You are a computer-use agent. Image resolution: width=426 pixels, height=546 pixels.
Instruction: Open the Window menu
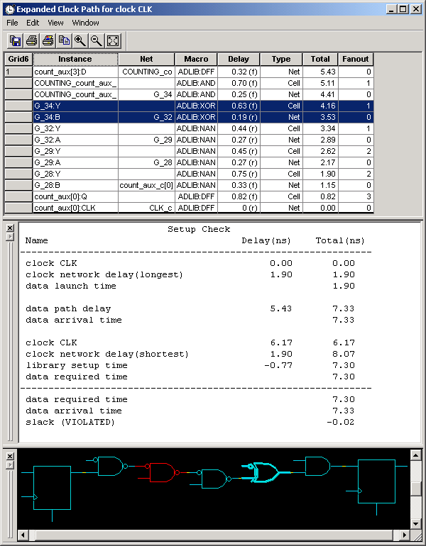tap(85, 23)
